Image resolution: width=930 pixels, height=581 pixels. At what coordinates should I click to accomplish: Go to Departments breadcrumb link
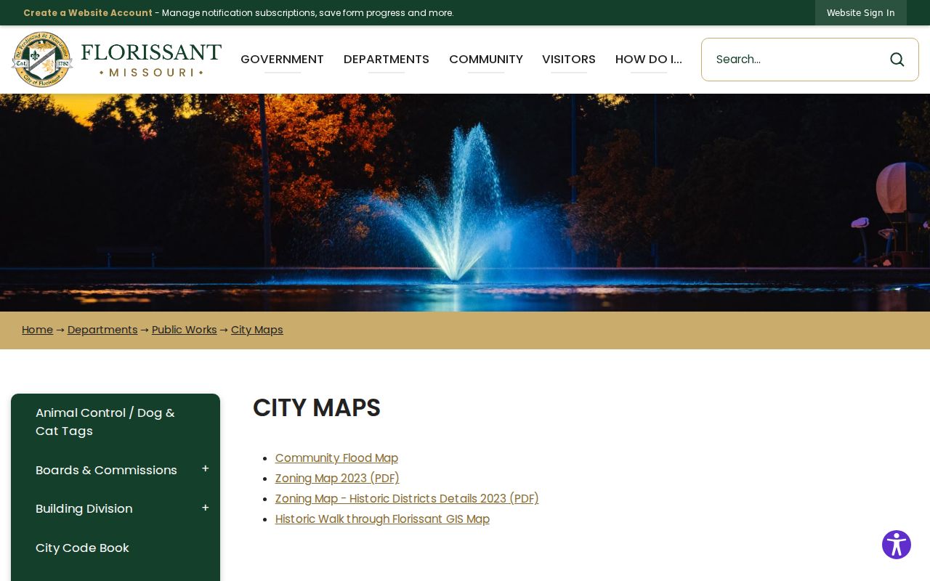pos(102,330)
